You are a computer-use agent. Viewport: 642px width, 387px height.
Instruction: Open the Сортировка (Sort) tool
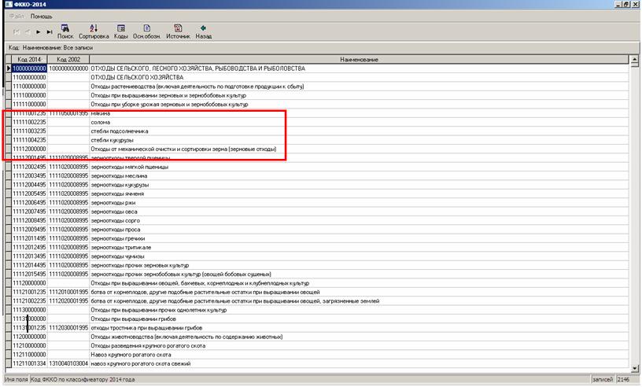click(93, 31)
